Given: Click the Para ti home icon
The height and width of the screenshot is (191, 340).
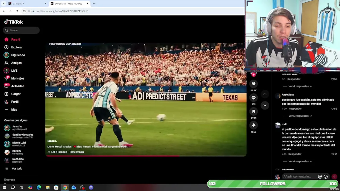Looking at the screenshot, I should click(6, 40).
